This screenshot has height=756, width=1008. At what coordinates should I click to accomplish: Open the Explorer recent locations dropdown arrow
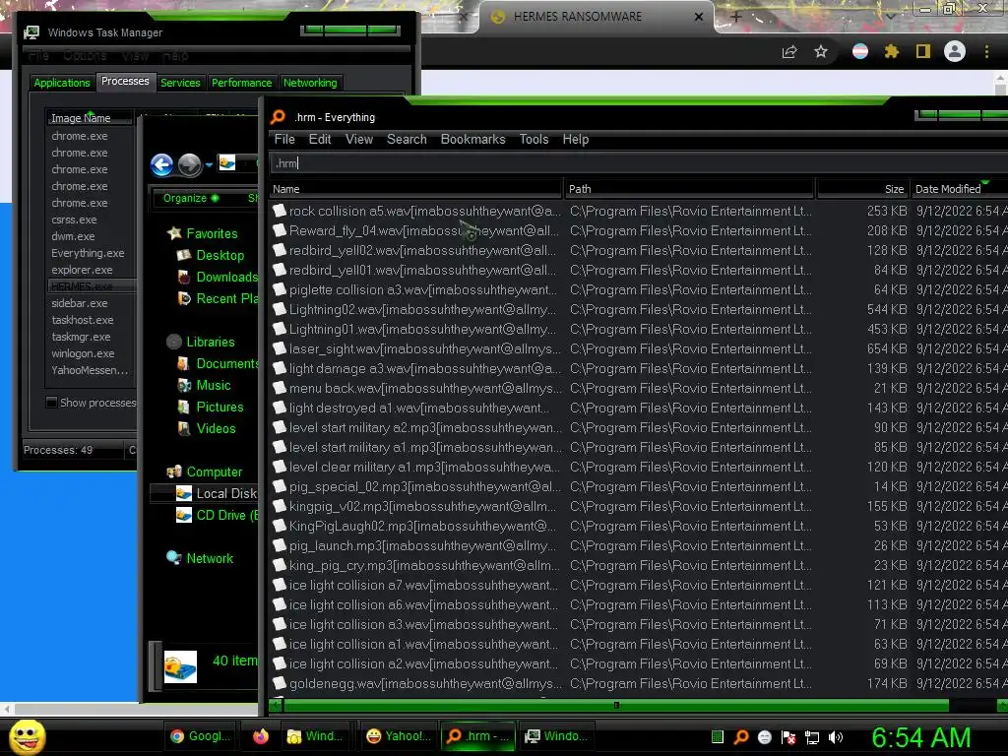pyautogui.click(x=209, y=165)
